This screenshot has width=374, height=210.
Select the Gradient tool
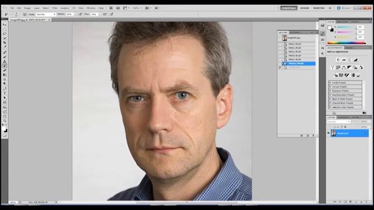click(5, 75)
